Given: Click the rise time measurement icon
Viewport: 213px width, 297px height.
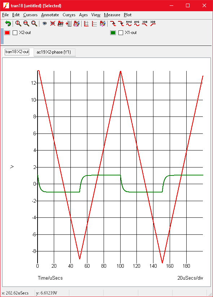Looking at the screenshot, I should click(x=113, y=24).
